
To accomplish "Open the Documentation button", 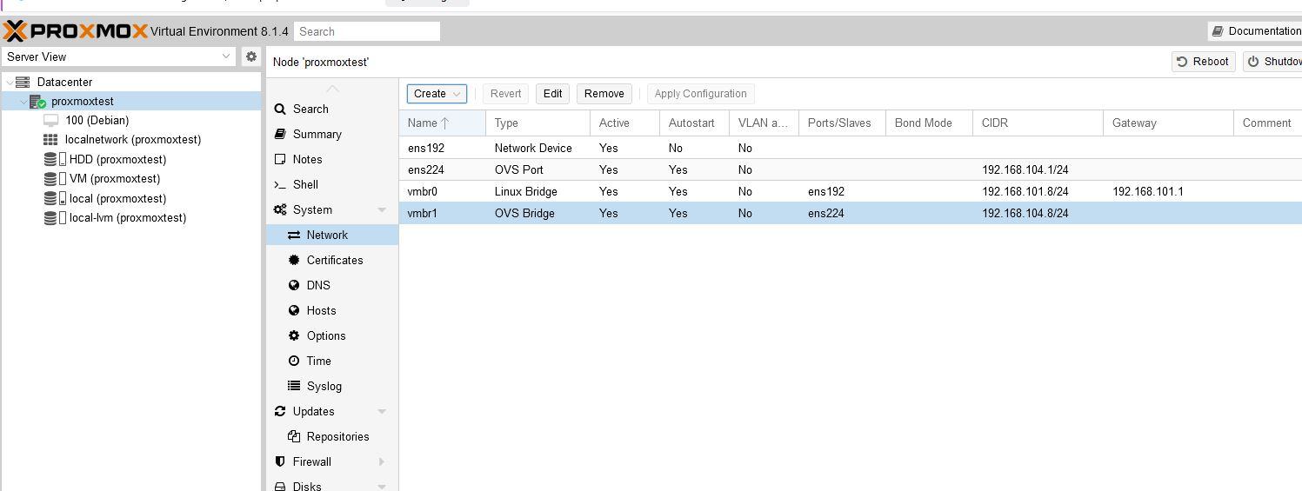I will point(1255,30).
